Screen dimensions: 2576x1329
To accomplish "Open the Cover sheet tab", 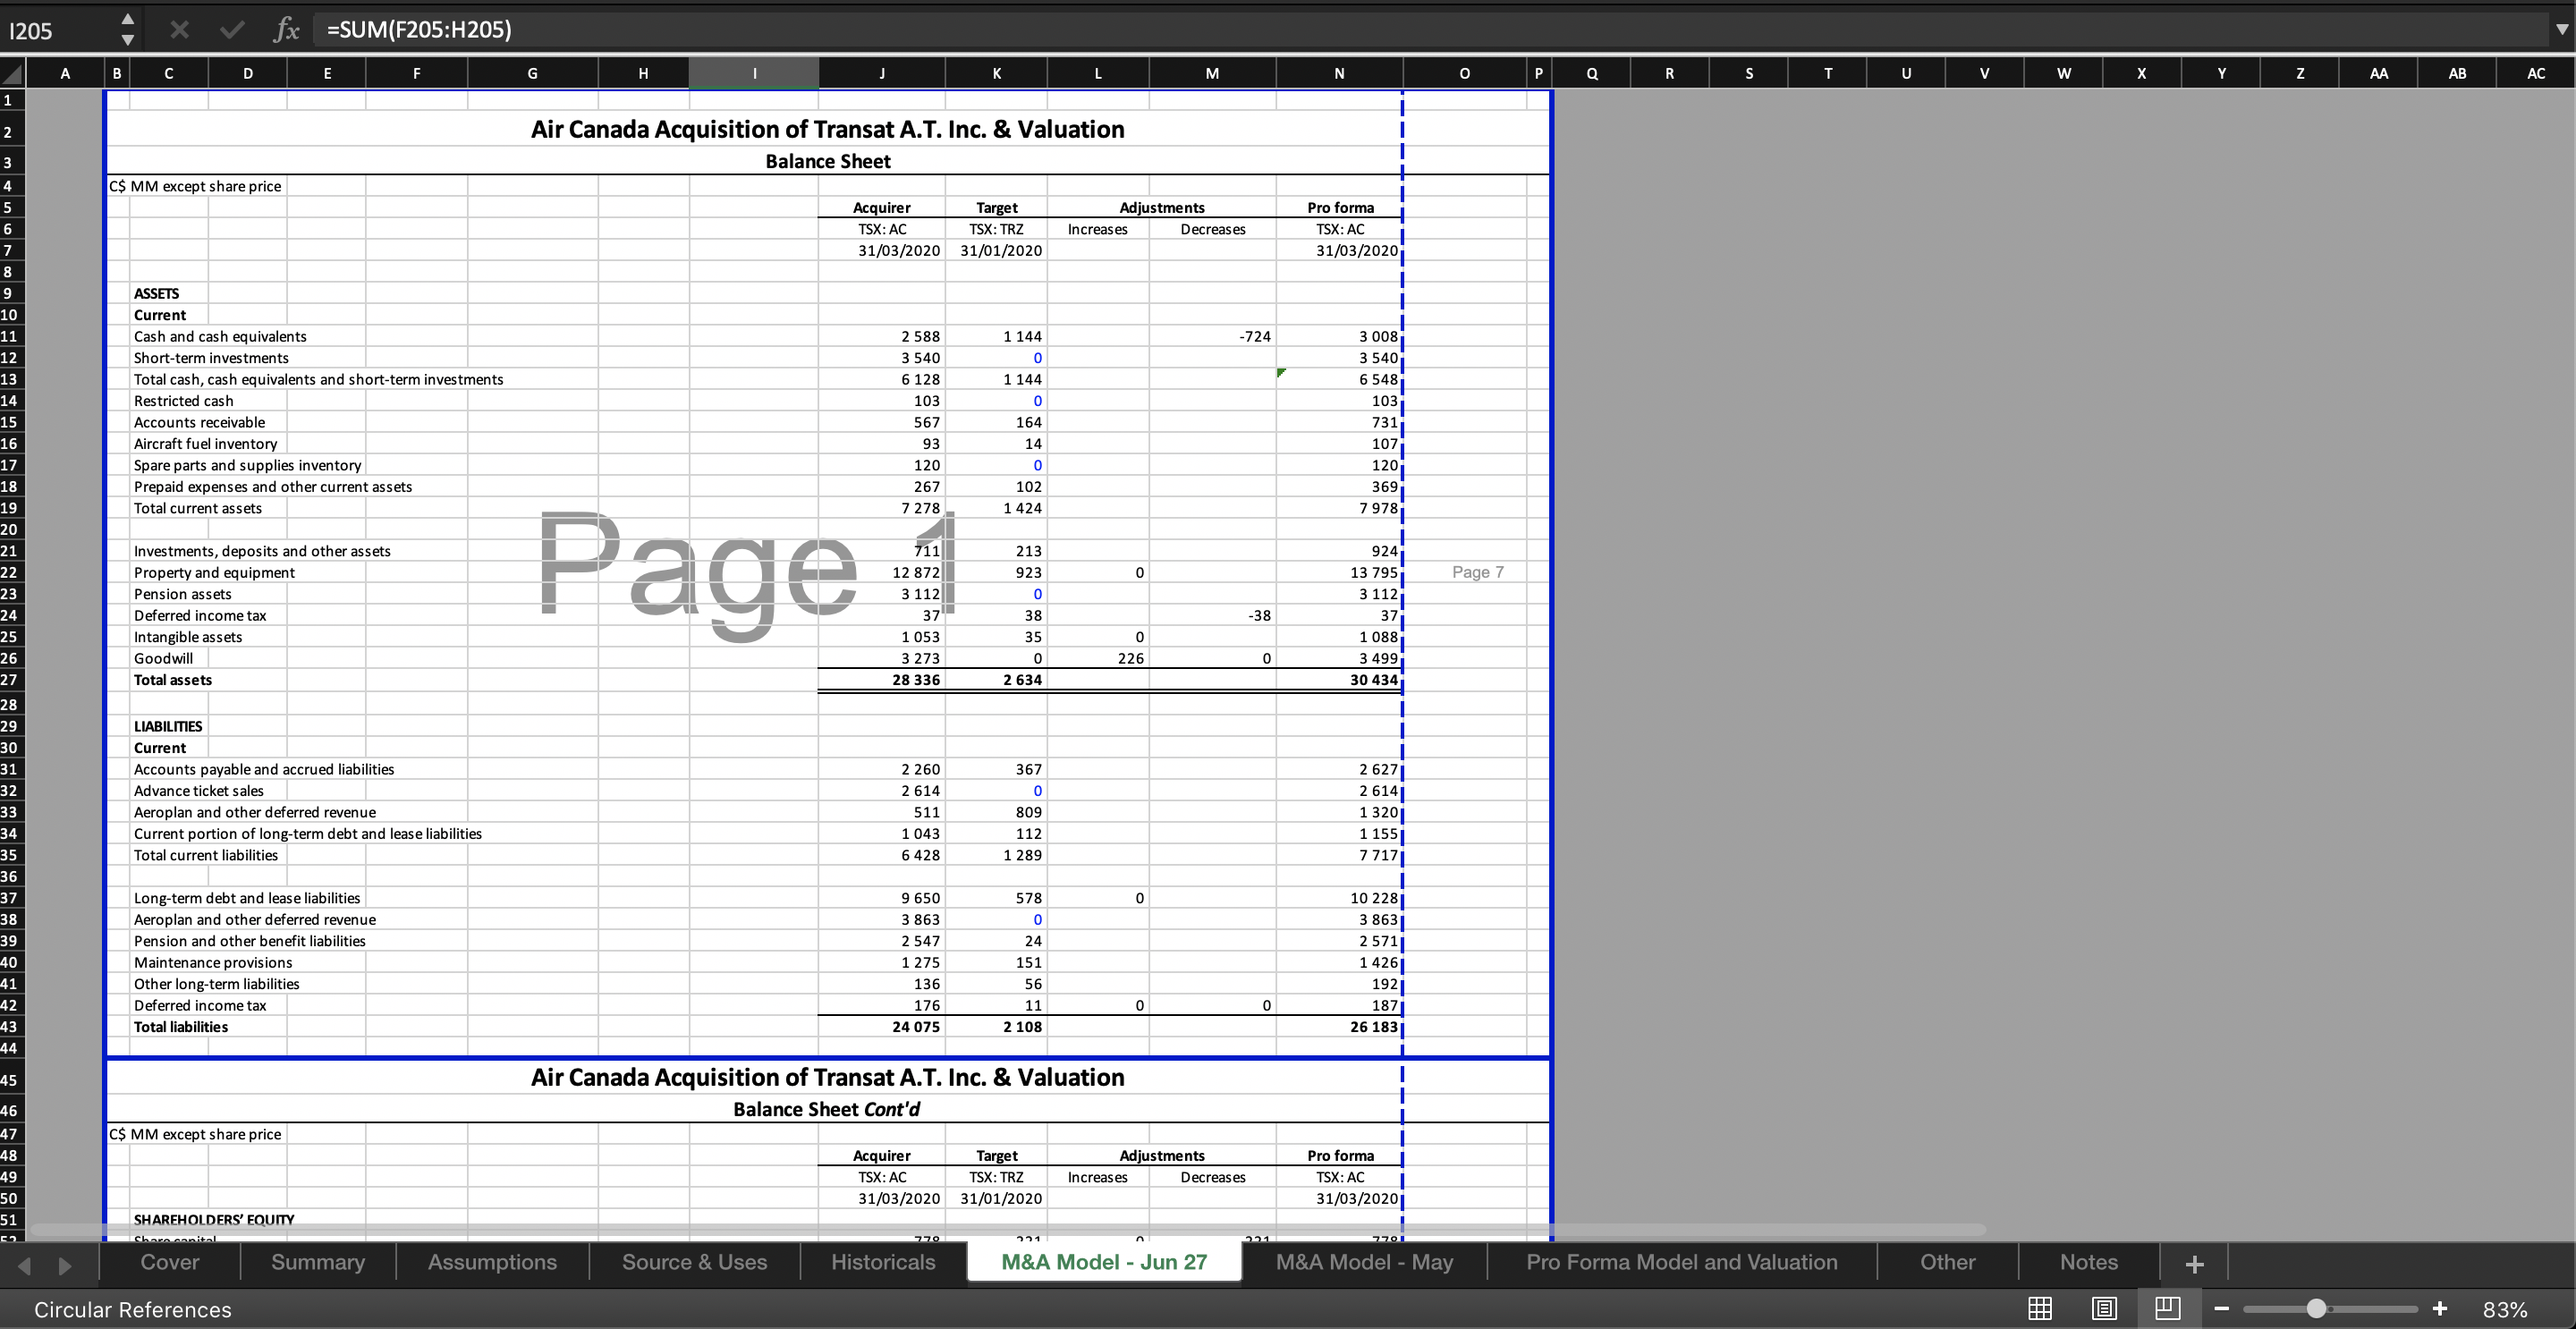I will point(170,1262).
